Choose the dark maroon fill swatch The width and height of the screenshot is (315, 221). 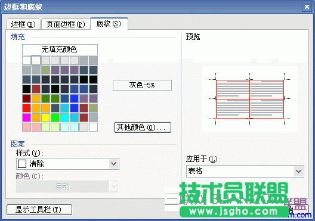26,98
